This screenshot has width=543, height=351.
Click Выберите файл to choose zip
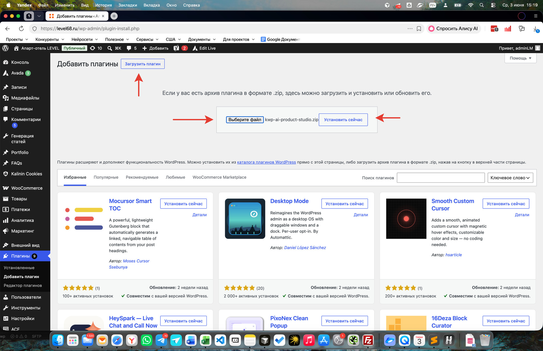[245, 120]
